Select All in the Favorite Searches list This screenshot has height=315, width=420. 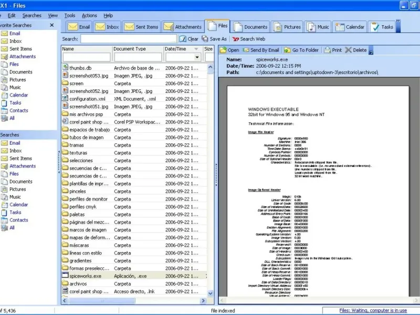click(x=12, y=118)
